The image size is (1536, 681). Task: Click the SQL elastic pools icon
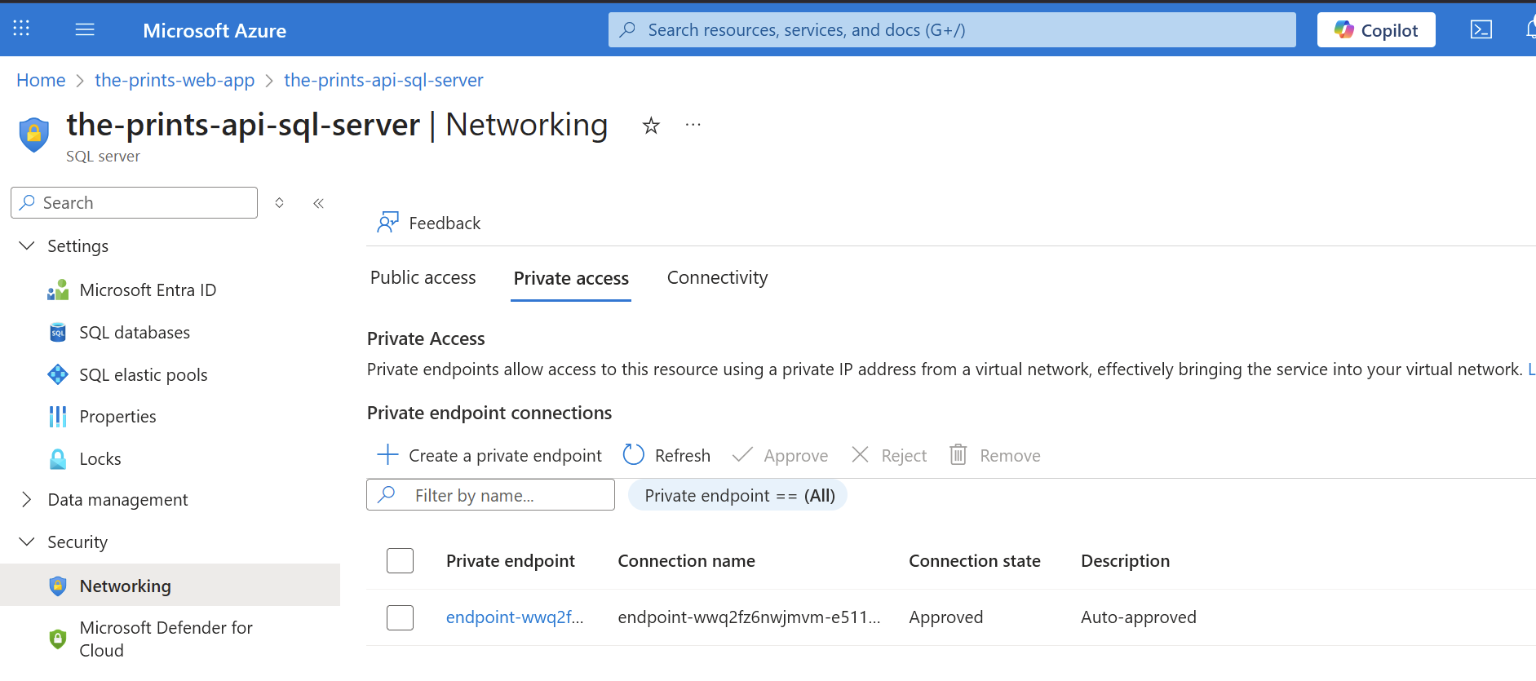tap(58, 375)
